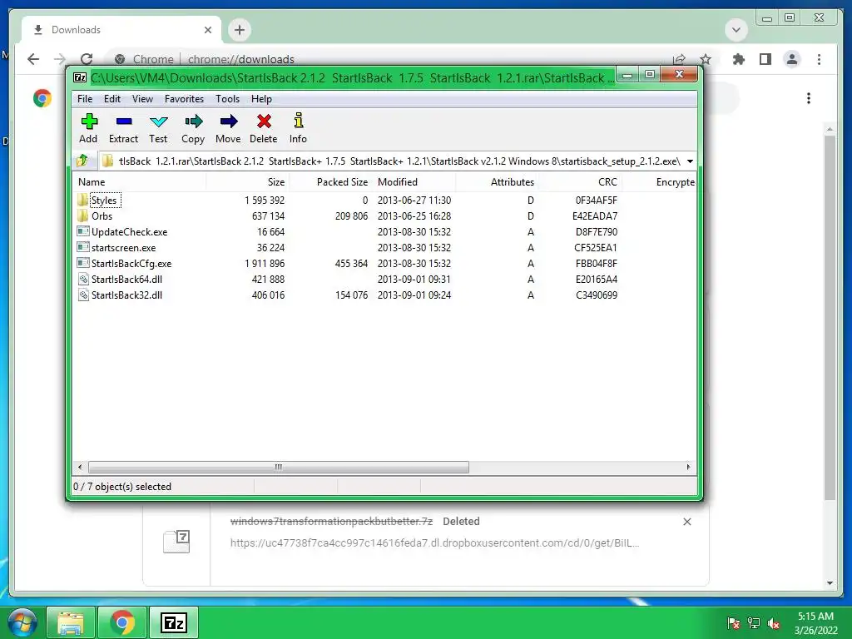This screenshot has width=852, height=639.
Task: Click the horizontal scrollbar left arrow
Action: pyautogui.click(x=80, y=467)
